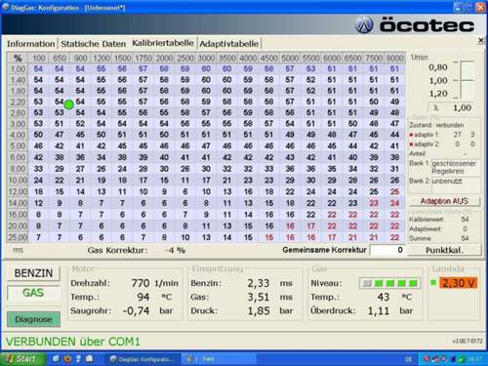Select the Kalibriertabelle tab
The image size is (488, 366).
tap(163, 43)
